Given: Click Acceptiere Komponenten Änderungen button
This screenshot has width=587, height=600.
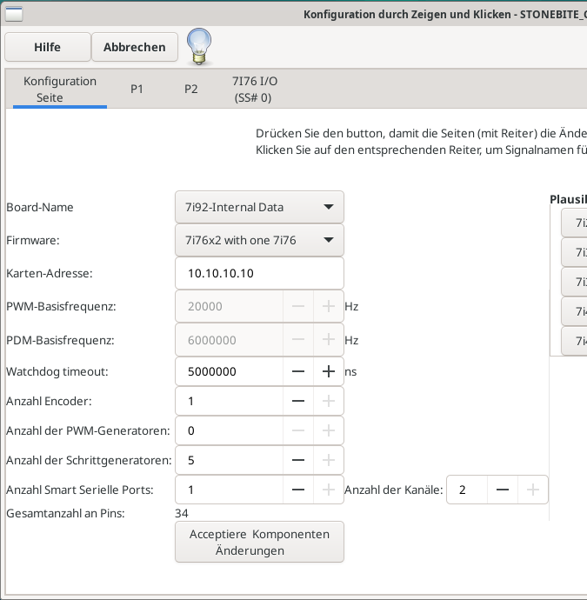Looking at the screenshot, I should pyautogui.click(x=259, y=543).
